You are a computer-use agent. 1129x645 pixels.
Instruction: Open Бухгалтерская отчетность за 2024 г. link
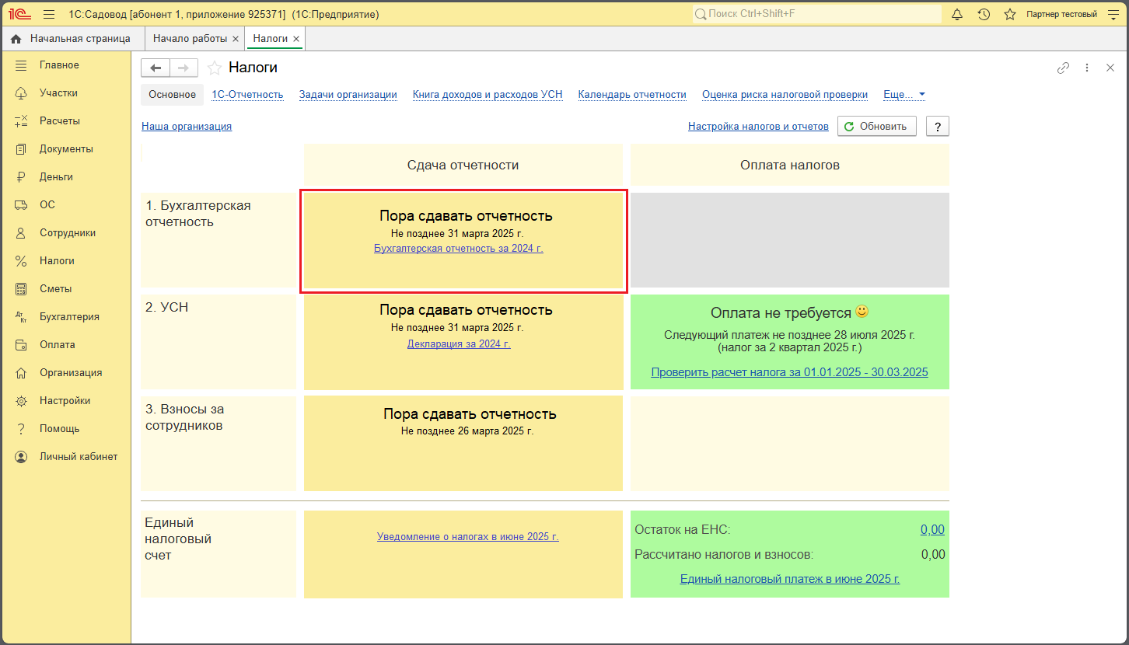459,249
